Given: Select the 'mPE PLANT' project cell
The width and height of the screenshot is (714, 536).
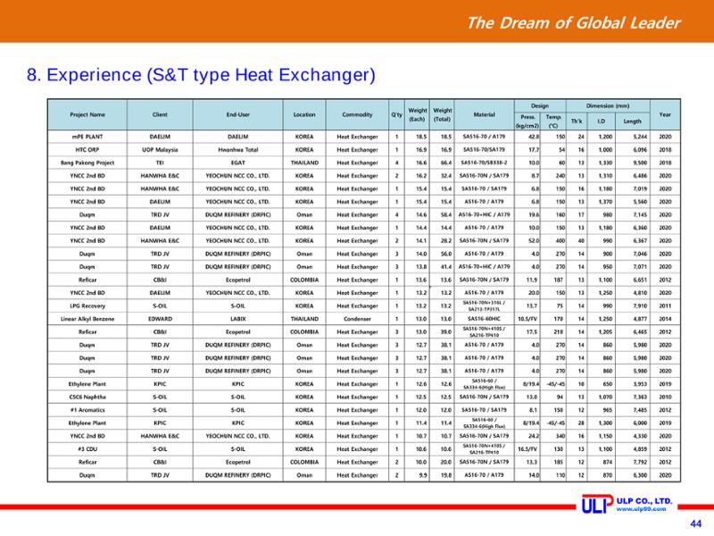Looking at the screenshot, I should 87,137.
